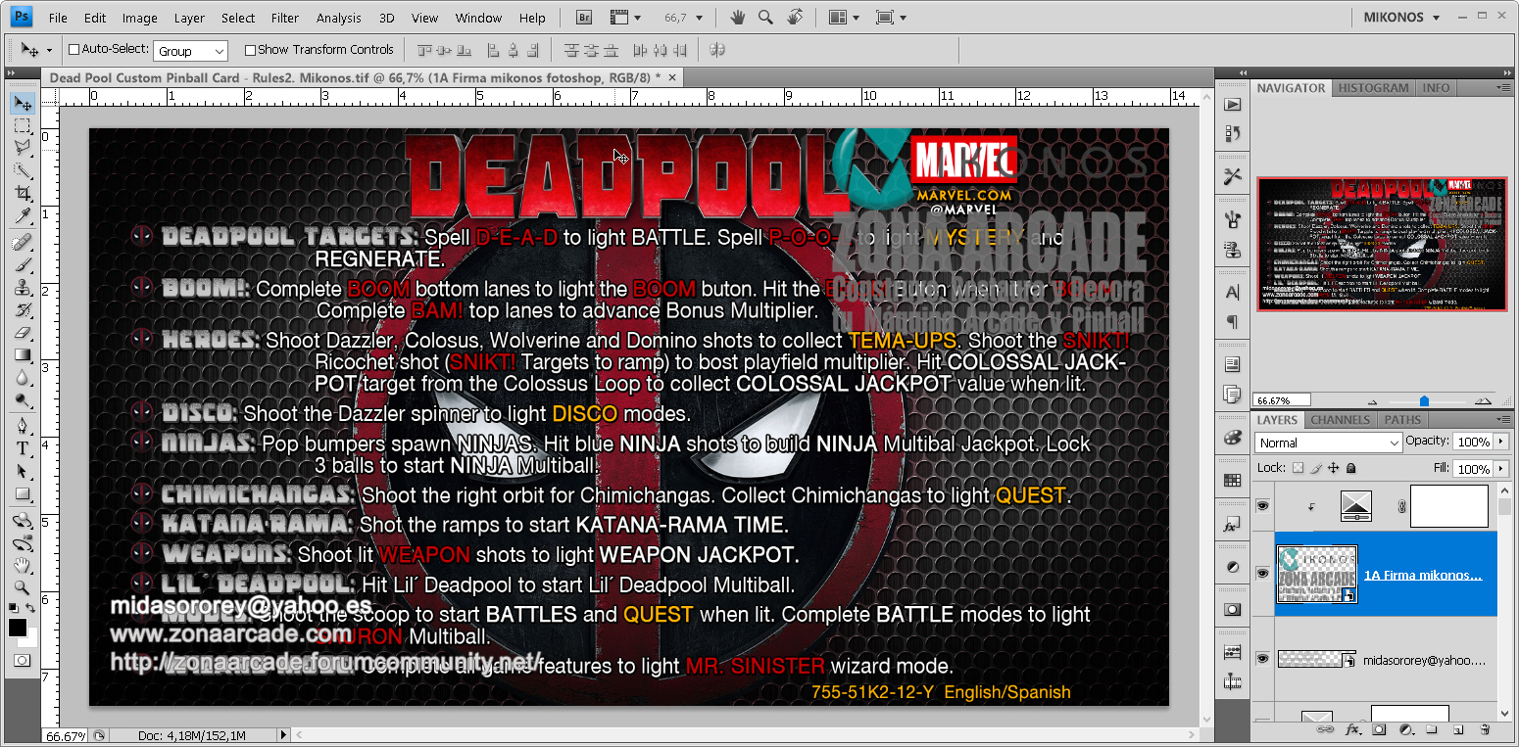This screenshot has width=1519, height=747.
Task: Delete layer using the trash icon
Action: click(x=1485, y=729)
